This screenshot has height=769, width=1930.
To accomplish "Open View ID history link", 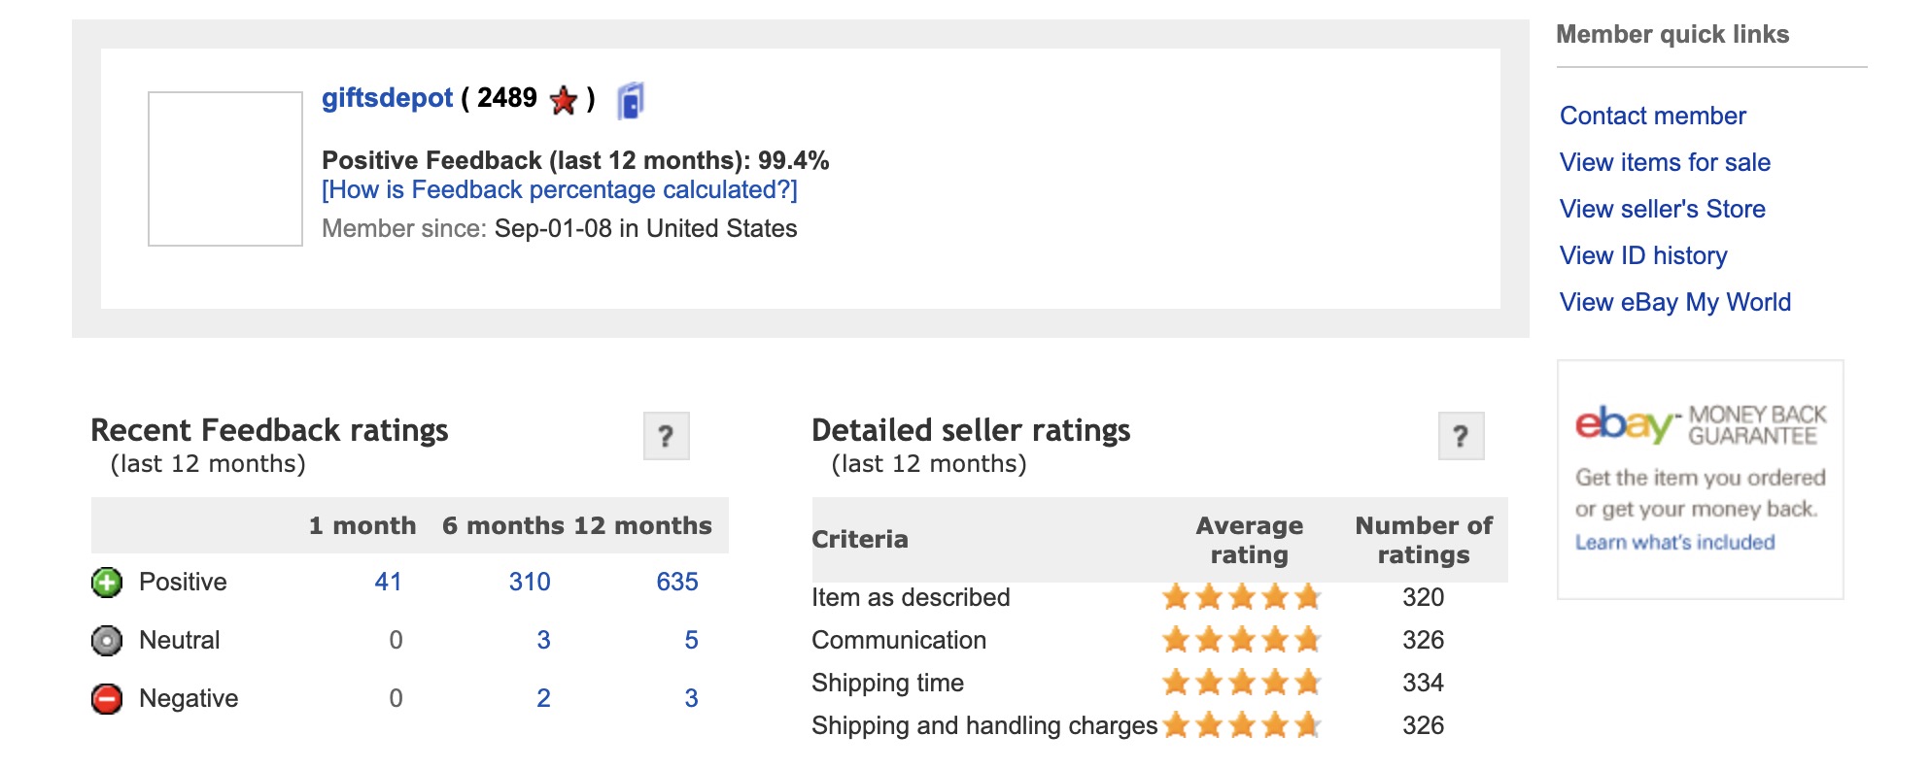I will coord(1643,256).
